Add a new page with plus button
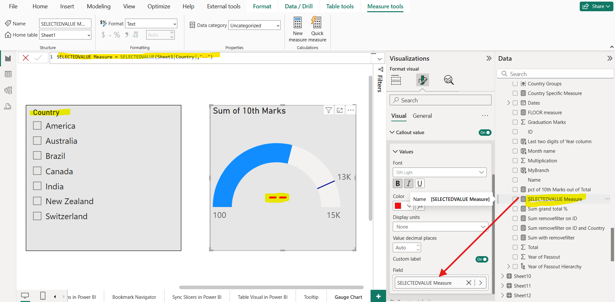Image resolution: width=615 pixels, height=302 pixels. coord(378,297)
